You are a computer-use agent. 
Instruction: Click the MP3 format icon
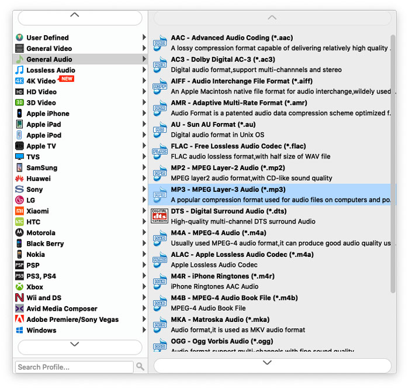(x=160, y=195)
